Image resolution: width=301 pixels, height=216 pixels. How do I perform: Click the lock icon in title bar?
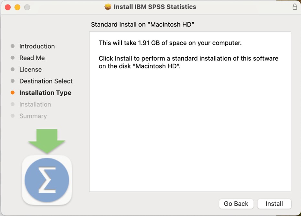[x=295, y=7]
